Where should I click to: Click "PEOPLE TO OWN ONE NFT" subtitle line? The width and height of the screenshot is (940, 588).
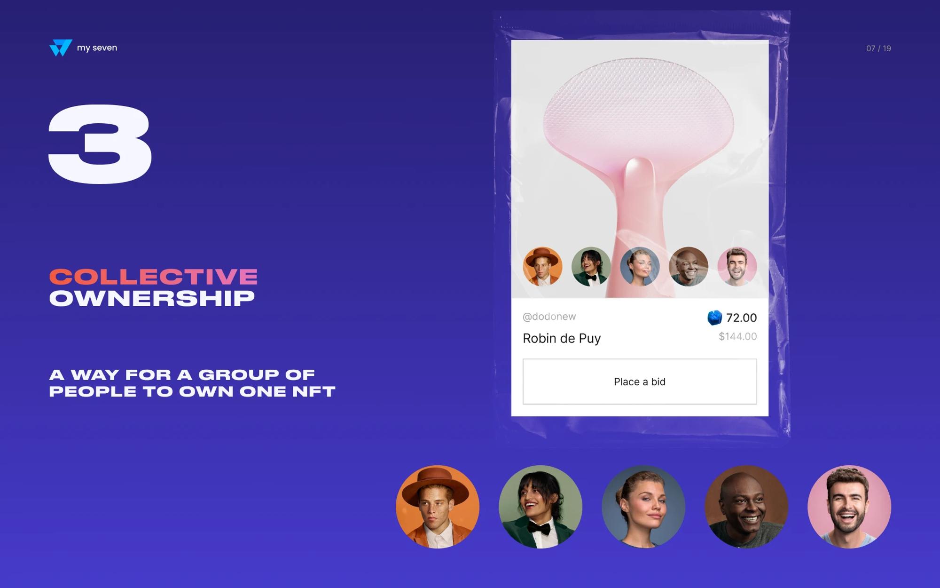192,391
